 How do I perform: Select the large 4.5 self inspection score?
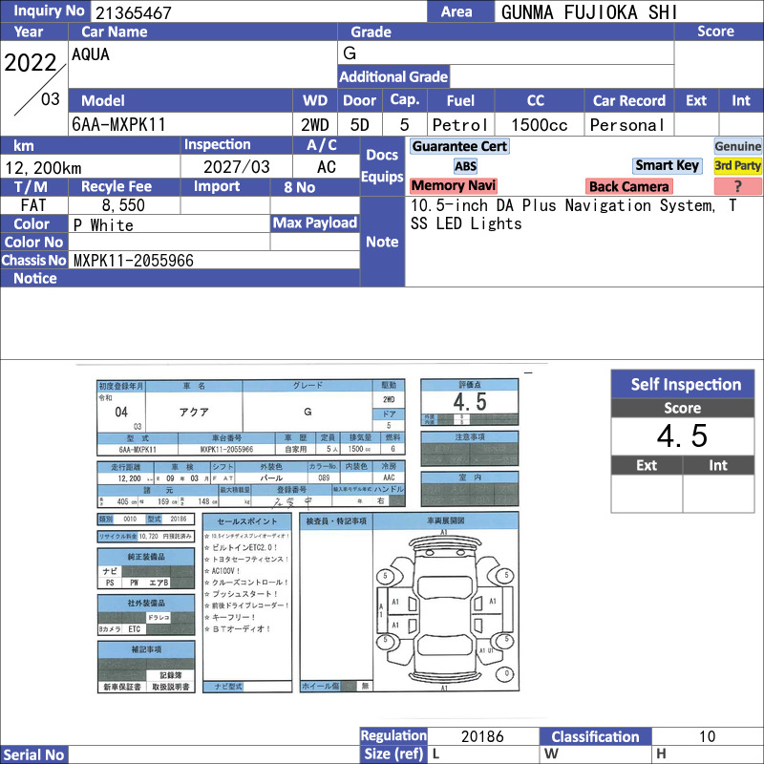click(682, 435)
